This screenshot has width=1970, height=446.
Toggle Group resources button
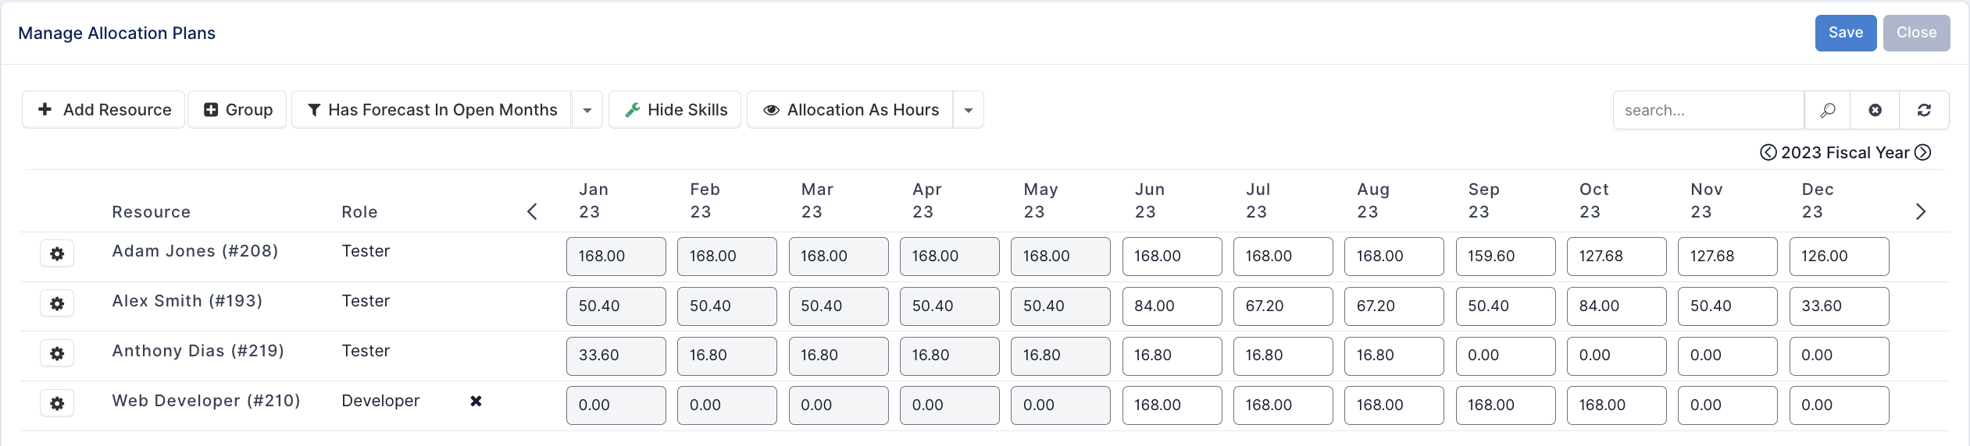coord(237,110)
